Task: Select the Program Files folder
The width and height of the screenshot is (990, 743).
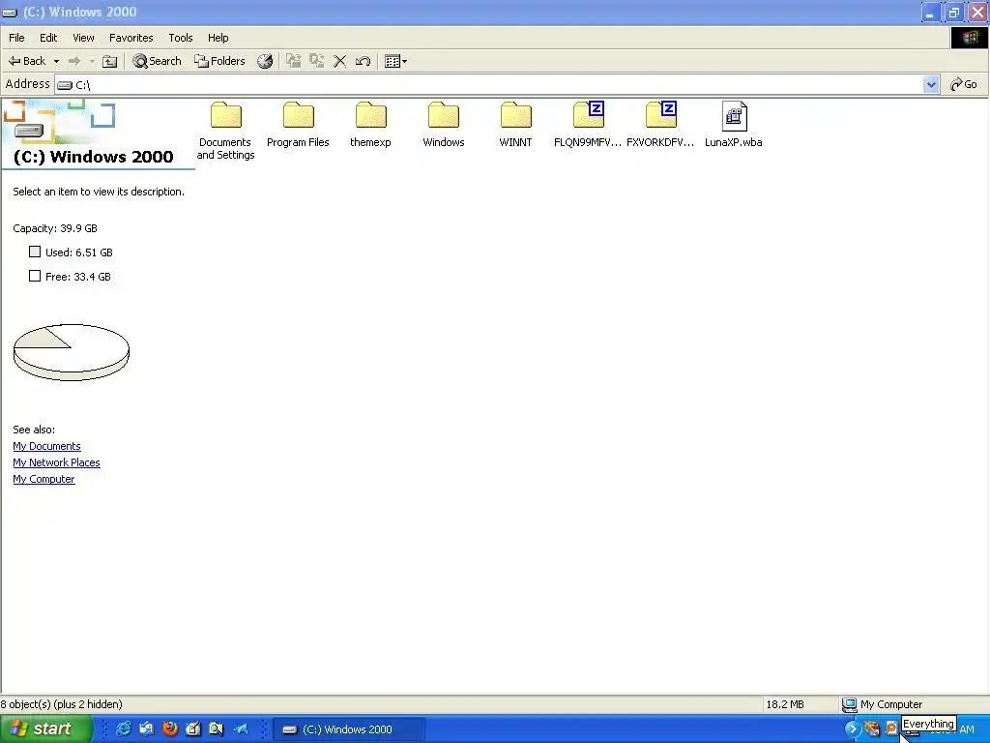Action: (298, 125)
